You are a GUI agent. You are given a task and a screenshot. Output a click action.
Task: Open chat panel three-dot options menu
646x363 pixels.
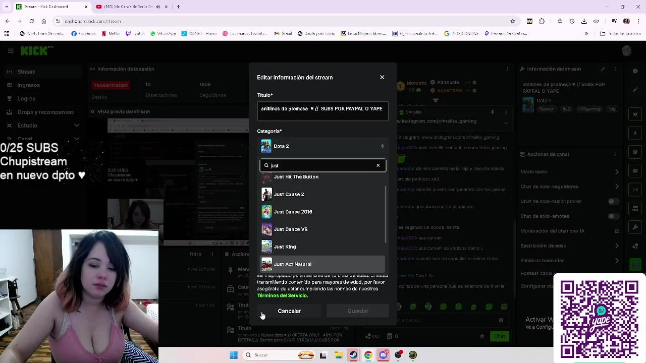pyautogui.click(x=508, y=69)
